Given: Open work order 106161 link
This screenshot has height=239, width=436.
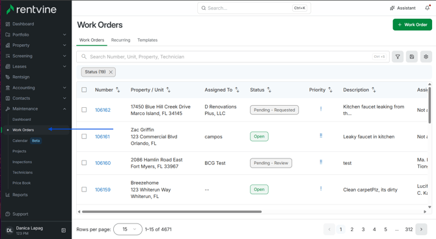Looking at the screenshot, I should click(102, 136).
